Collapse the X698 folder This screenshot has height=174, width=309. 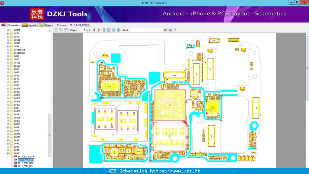(8, 153)
